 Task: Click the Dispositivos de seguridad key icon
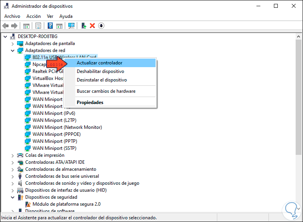[20, 197]
